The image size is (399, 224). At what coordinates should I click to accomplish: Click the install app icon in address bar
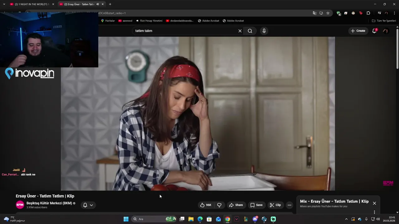[321, 13]
